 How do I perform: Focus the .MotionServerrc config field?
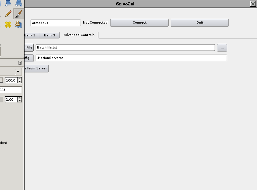pyautogui.click(x=131, y=58)
